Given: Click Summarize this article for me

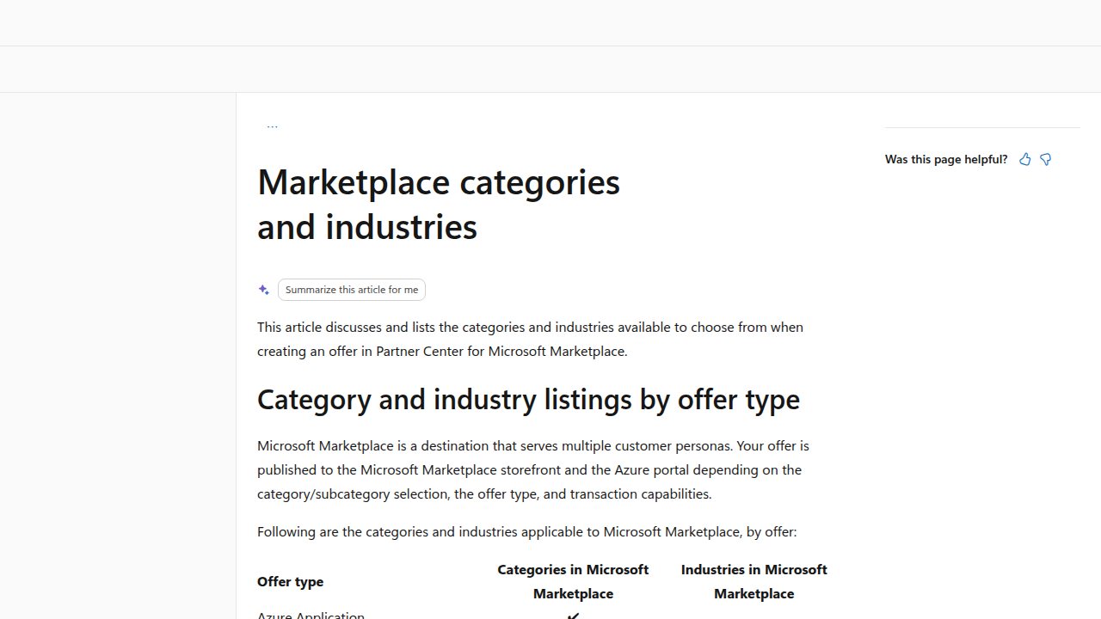Looking at the screenshot, I should (352, 290).
